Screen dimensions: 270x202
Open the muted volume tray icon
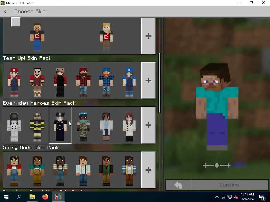pos(236,197)
